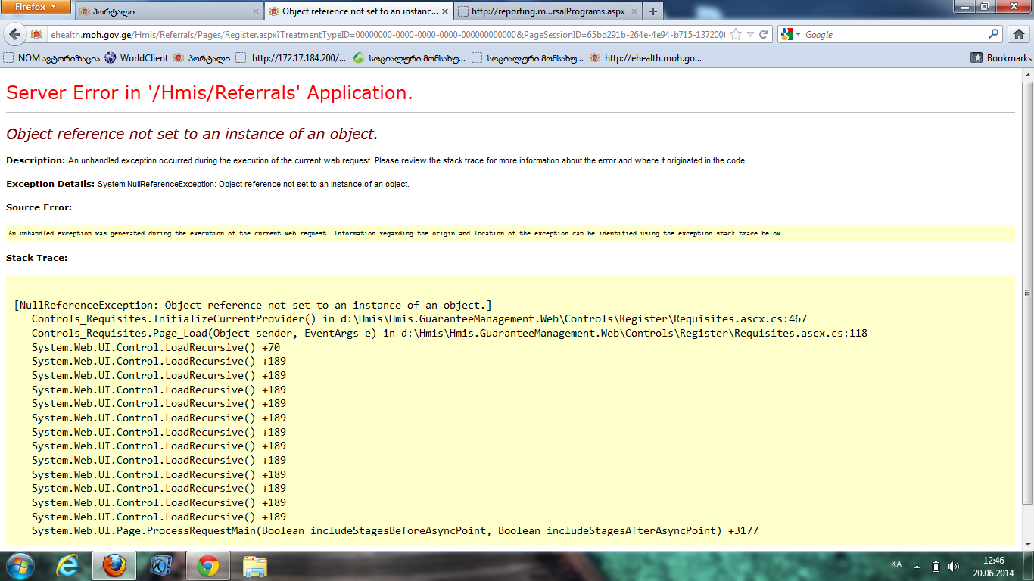Bookmark this page with the star icon
The height and width of the screenshot is (581, 1034).
[736, 35]
